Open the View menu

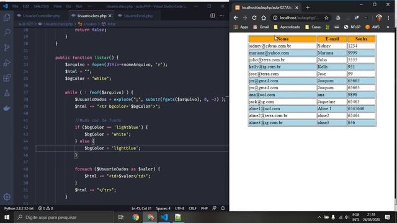point(58,6)
